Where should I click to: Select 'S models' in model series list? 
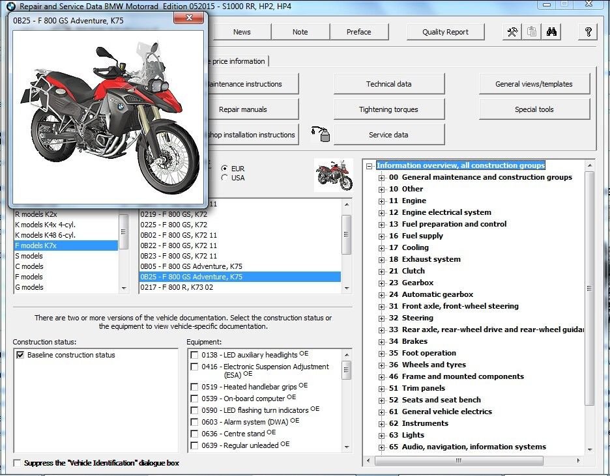[66, 256]
